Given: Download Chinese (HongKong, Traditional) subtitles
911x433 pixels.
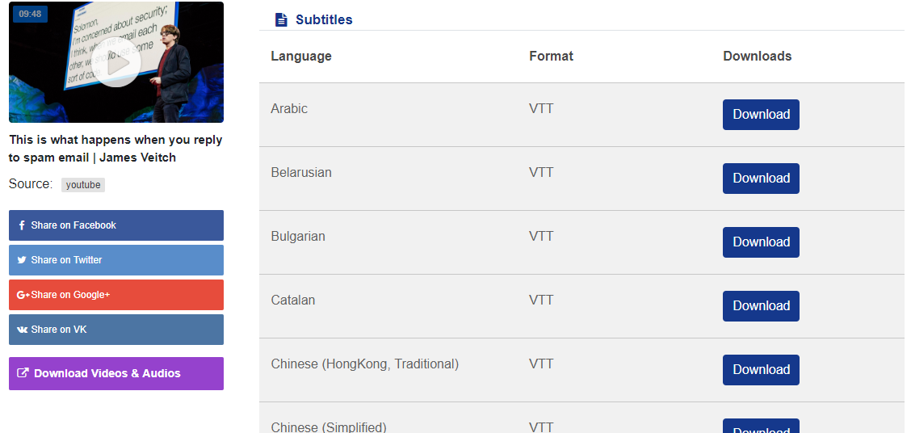Looking at the screenshot, I should [761, 370].
